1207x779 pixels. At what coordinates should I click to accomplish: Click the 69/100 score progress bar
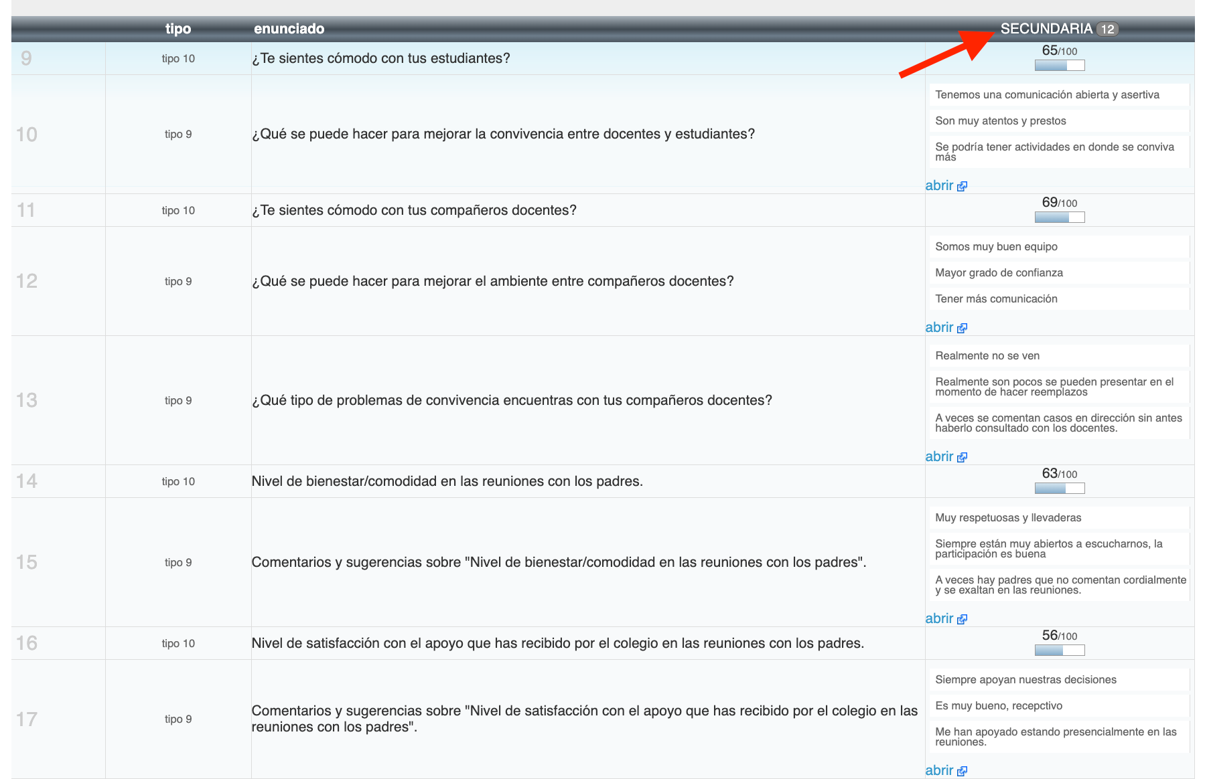pos(1060,217)
